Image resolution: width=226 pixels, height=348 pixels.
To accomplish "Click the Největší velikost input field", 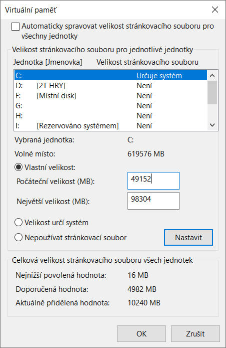I will pyautogui.click(x=153, y=201).
